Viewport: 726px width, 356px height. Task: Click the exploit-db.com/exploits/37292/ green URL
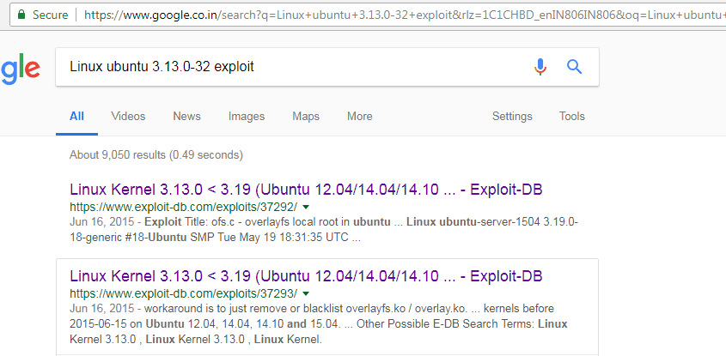183,208
